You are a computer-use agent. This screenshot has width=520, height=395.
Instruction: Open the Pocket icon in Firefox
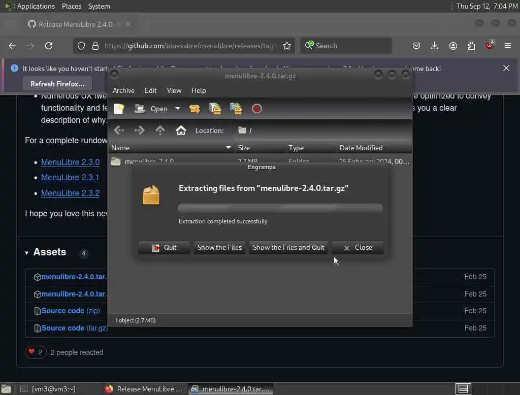tap(416, 46)
